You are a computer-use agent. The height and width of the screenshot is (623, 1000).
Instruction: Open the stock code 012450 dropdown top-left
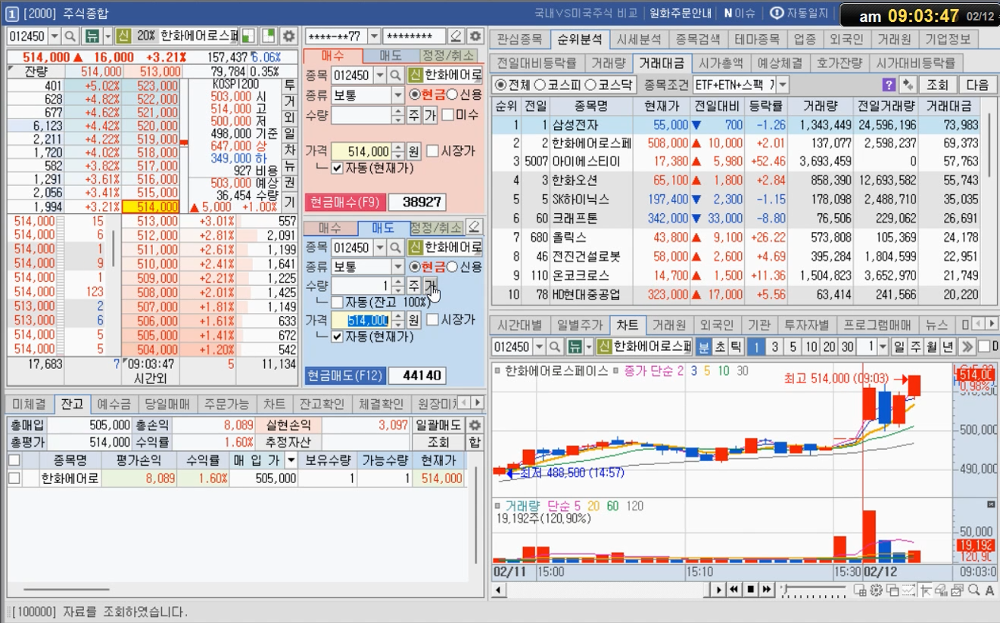[55, 36]
